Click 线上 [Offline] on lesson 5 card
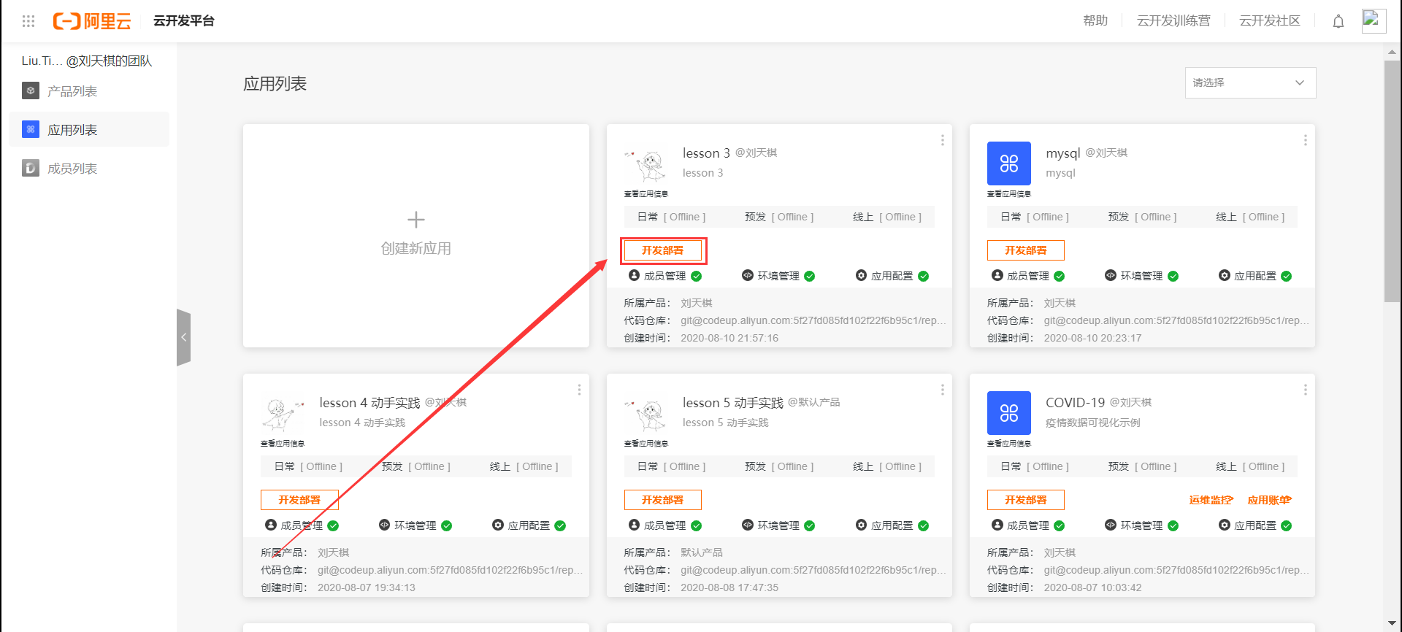This screenshot has height=632, width=1402. coord(887,466)
